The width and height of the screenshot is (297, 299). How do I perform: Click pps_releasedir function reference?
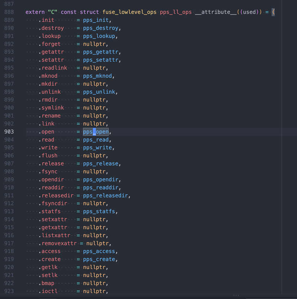click(x=105, y=195)
